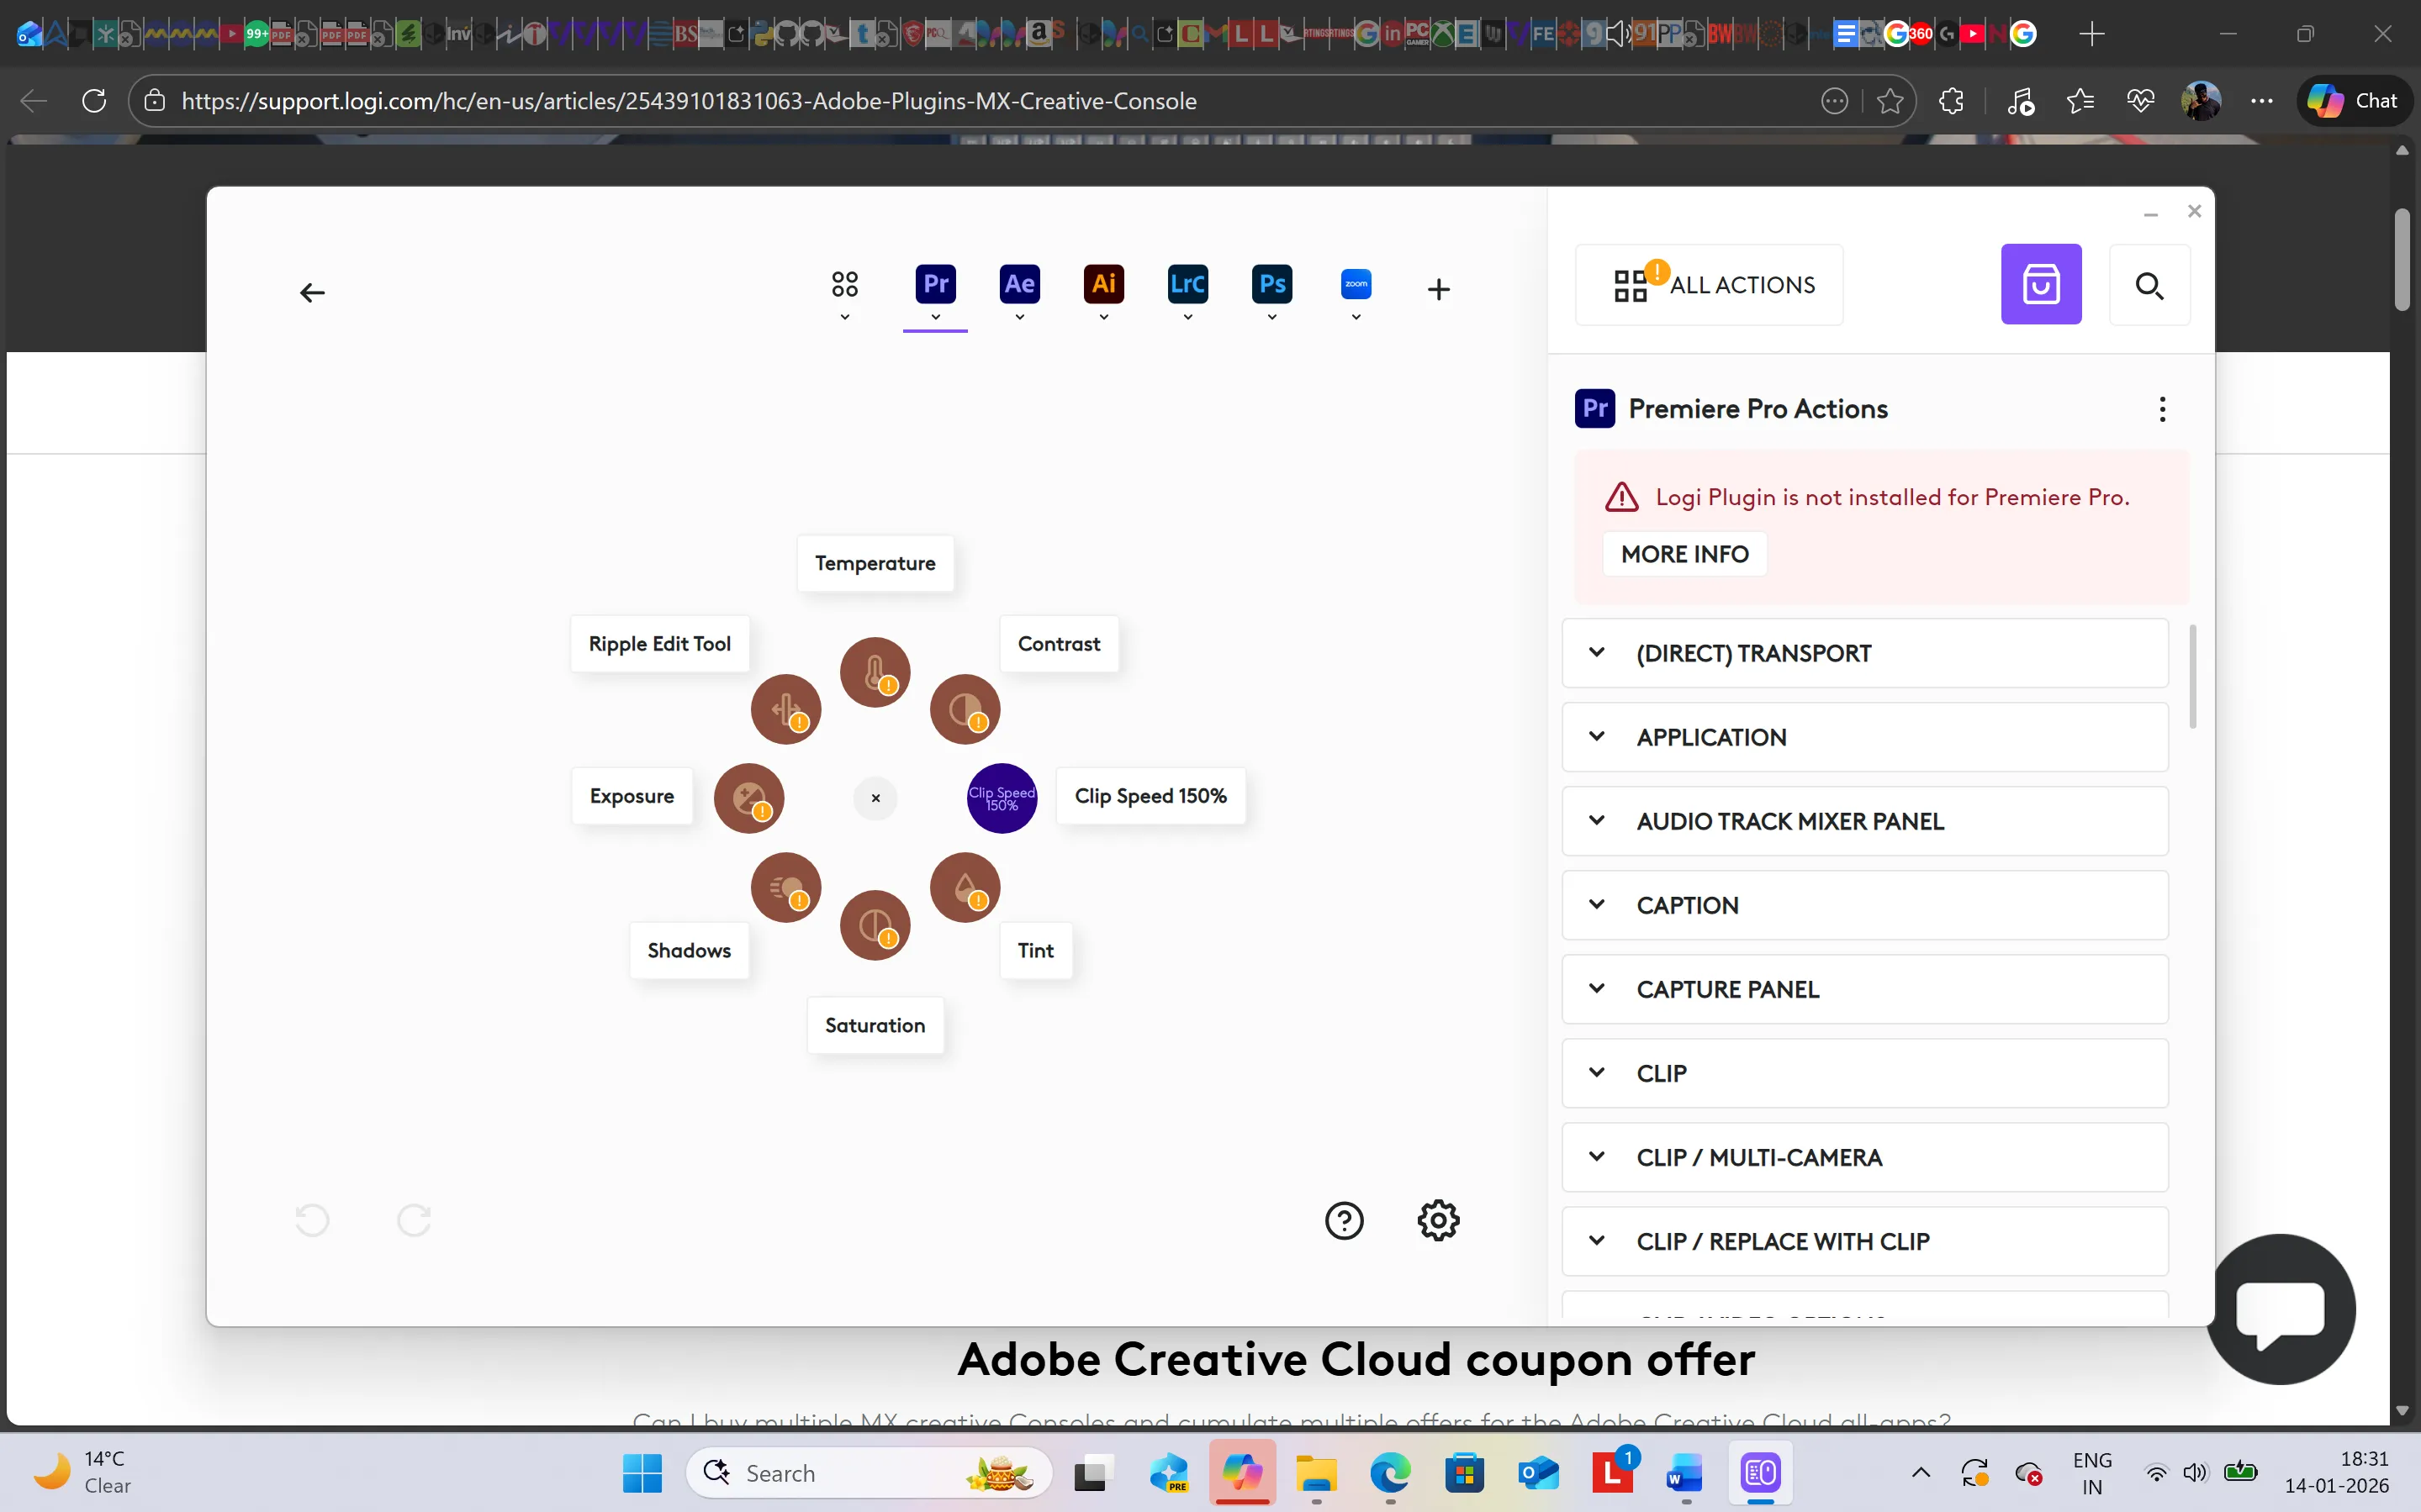Select the Contrast action circle icon
Viewport: 2421px width, 1512px height.
pyautogui.click(x=965, y=709)
